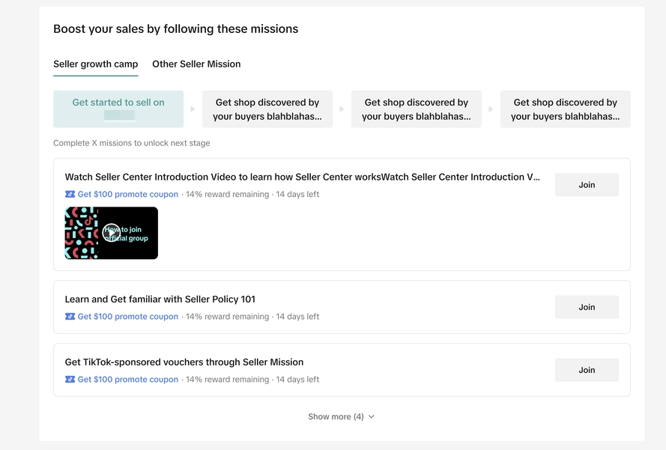
Task: Click arrow icon before the last stage step
Action: pyautogui.click(x=491, y=109)
